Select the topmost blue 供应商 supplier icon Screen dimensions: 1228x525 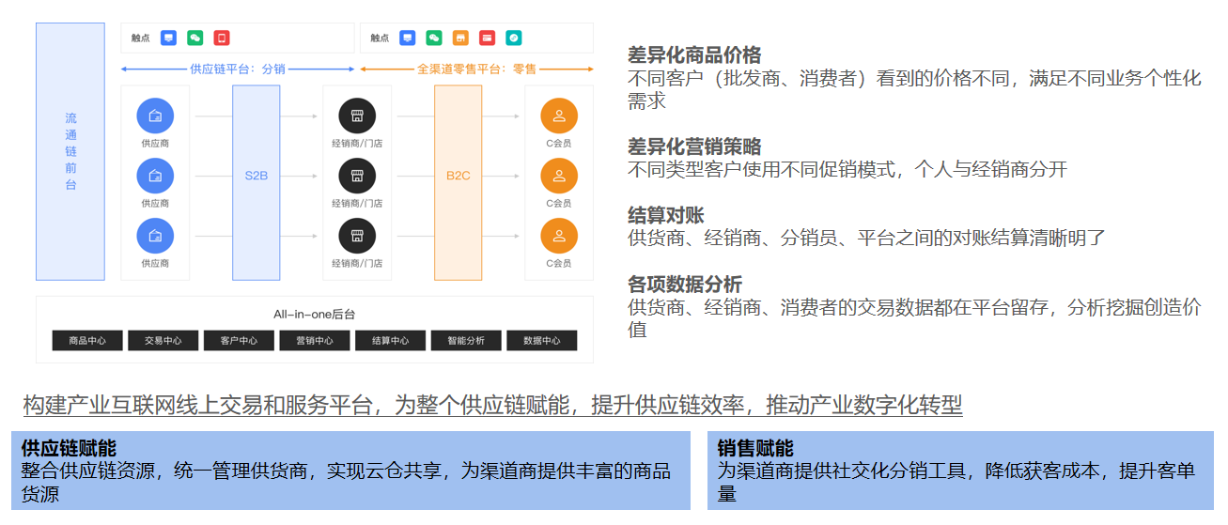tap(155, 116)
